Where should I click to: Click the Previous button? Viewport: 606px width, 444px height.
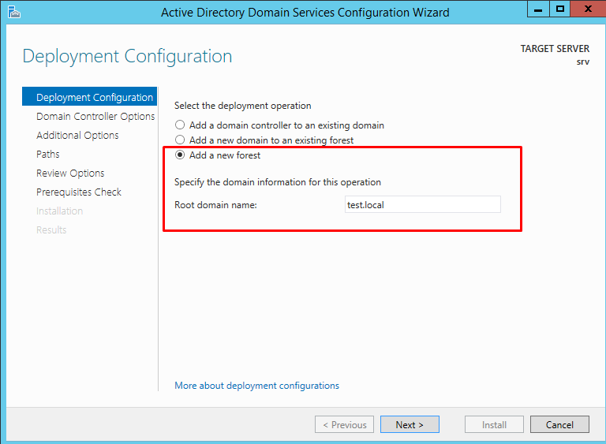344,424
